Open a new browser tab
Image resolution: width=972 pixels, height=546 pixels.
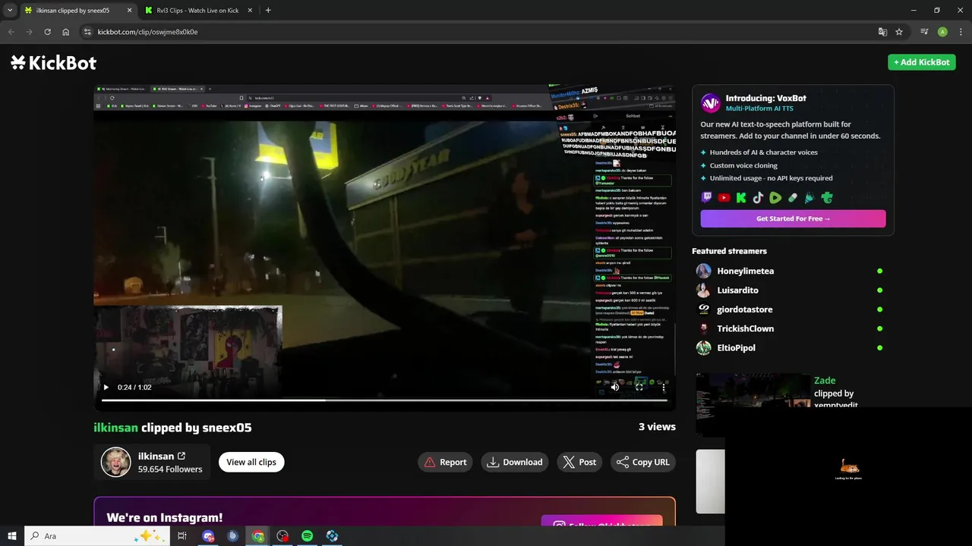268,11
